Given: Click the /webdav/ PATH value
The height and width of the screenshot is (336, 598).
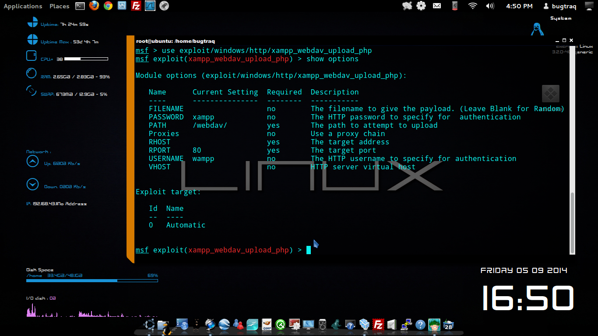Looking at the screenshot, I should tap(210, 125).
